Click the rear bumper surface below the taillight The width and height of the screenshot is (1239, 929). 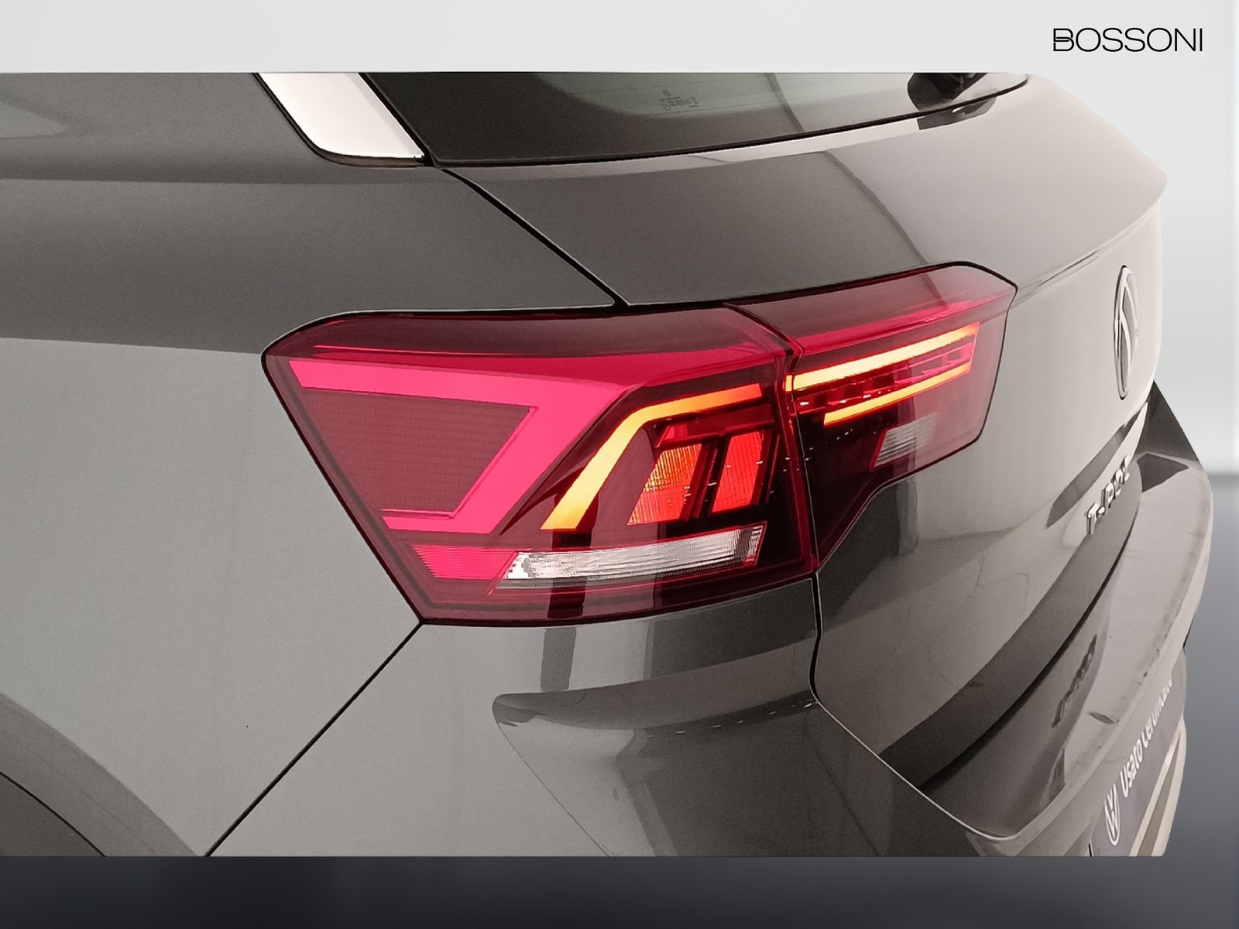coord(697,735)
